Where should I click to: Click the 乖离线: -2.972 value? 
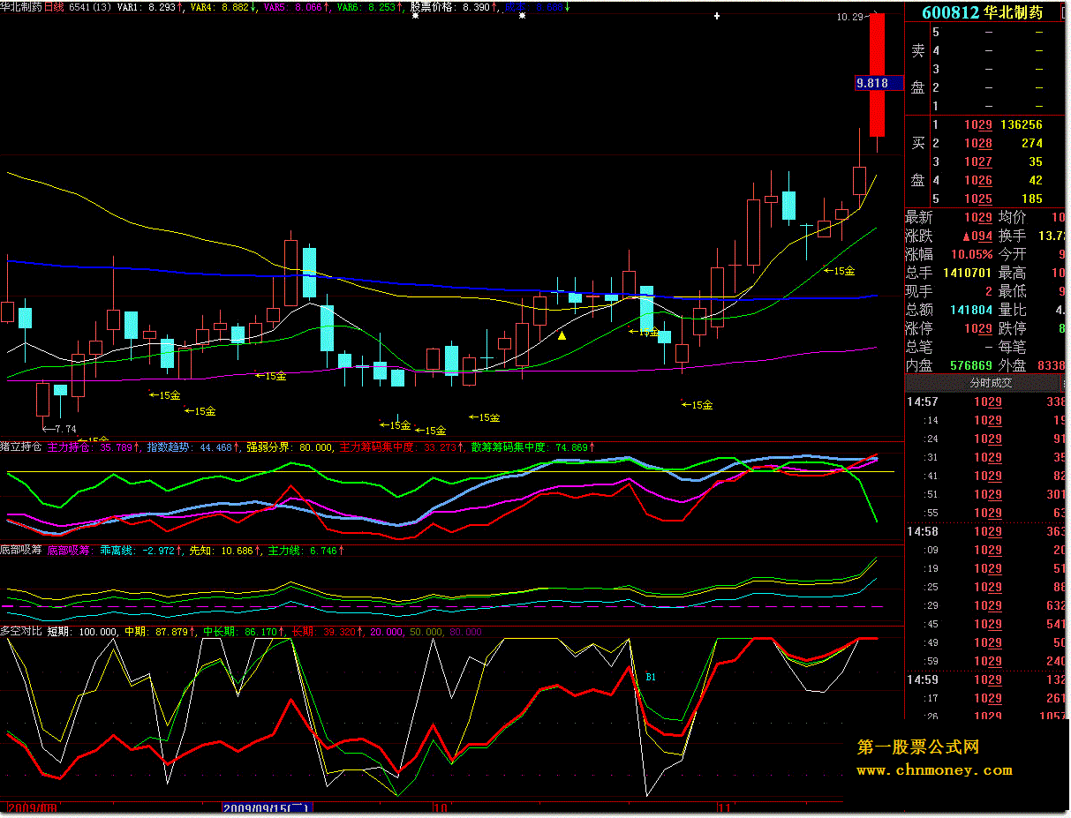pos(140,550)
